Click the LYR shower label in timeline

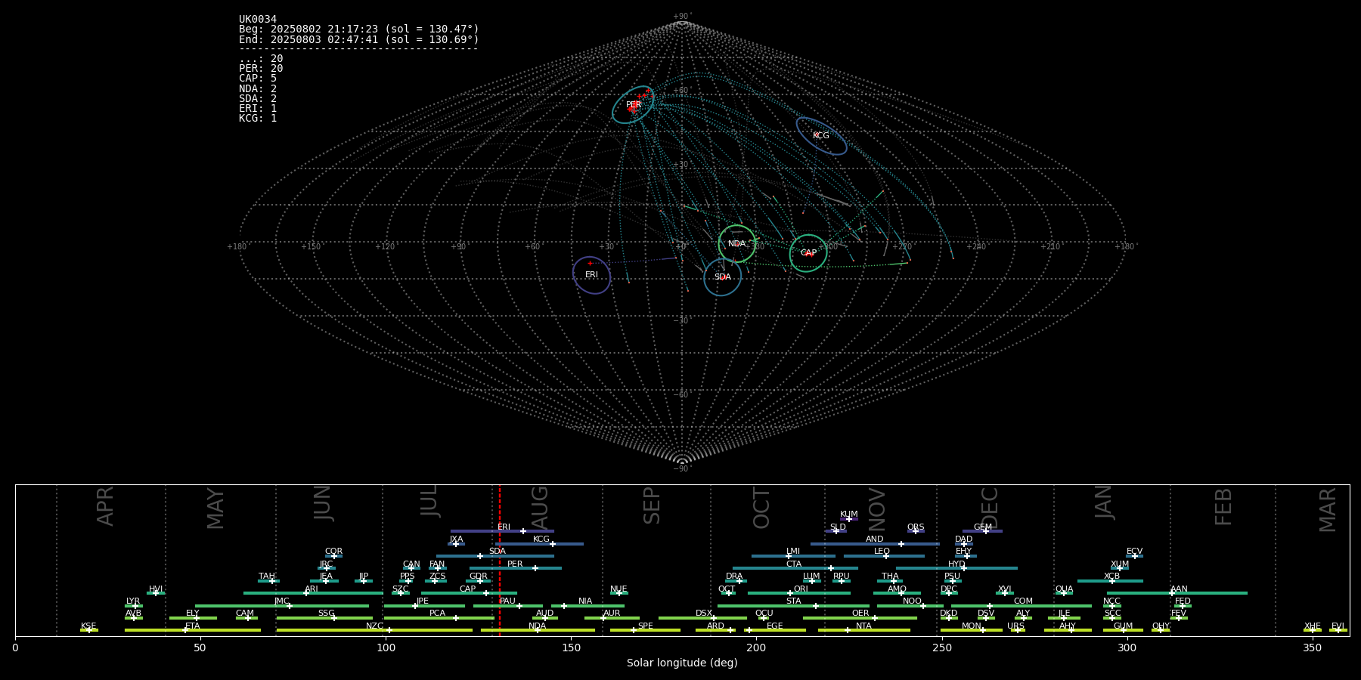click(133, 601)
